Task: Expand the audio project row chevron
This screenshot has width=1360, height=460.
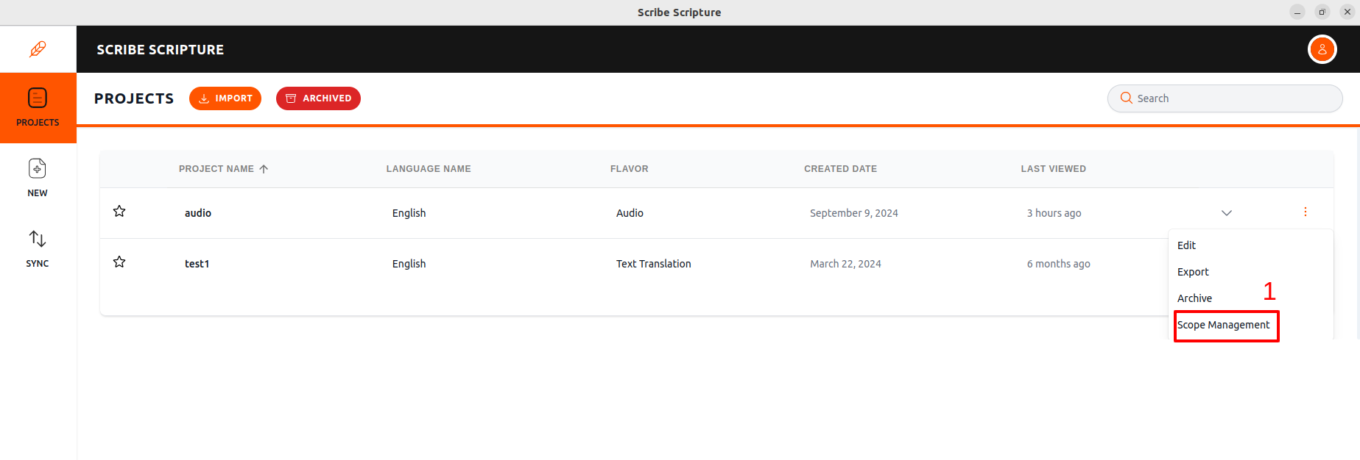Action: pos(1226,213)
